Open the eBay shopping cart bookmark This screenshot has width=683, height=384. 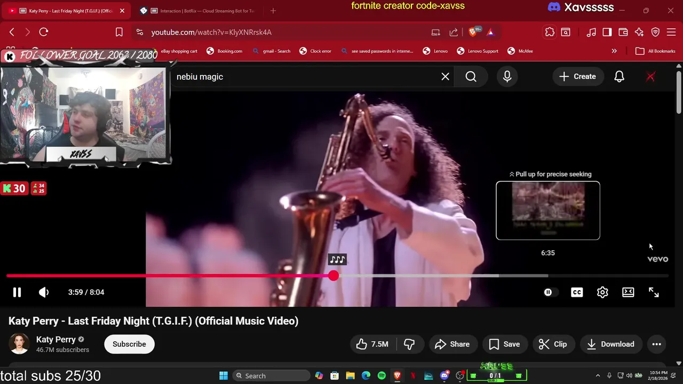(179, 51)
